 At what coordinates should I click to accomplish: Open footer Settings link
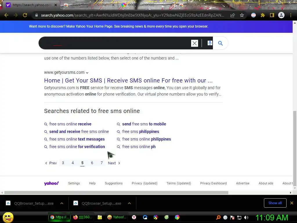point(74,184)
